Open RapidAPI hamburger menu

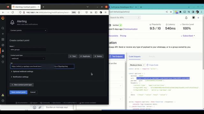click(198, 18)
